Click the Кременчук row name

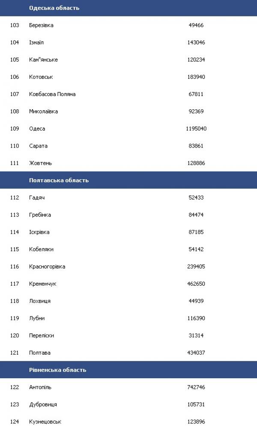coord(43,284)
